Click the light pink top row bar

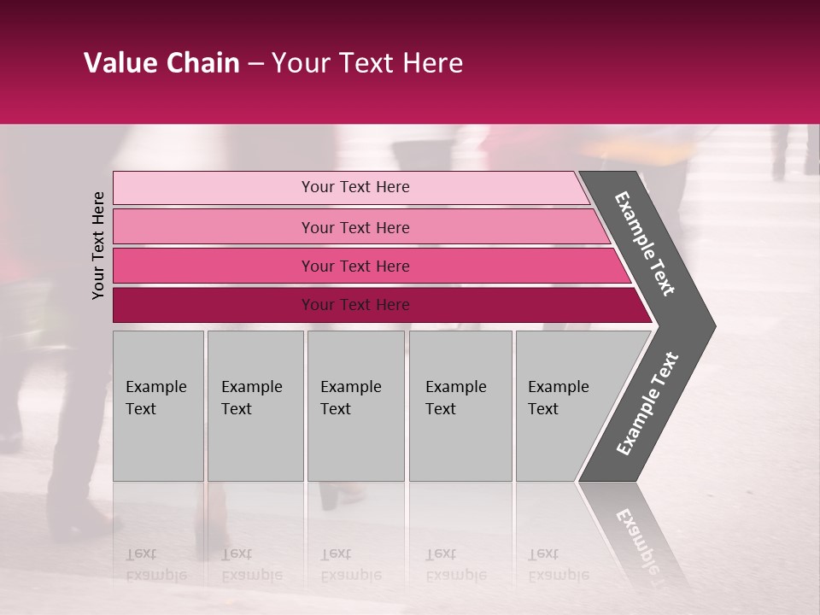point(351,188)
